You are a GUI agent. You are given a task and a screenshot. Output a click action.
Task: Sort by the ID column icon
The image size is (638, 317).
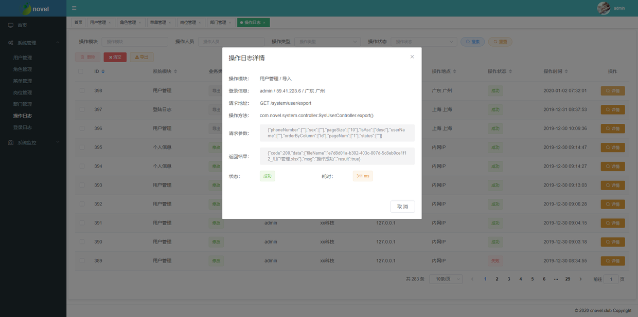[x=103, y=71]
